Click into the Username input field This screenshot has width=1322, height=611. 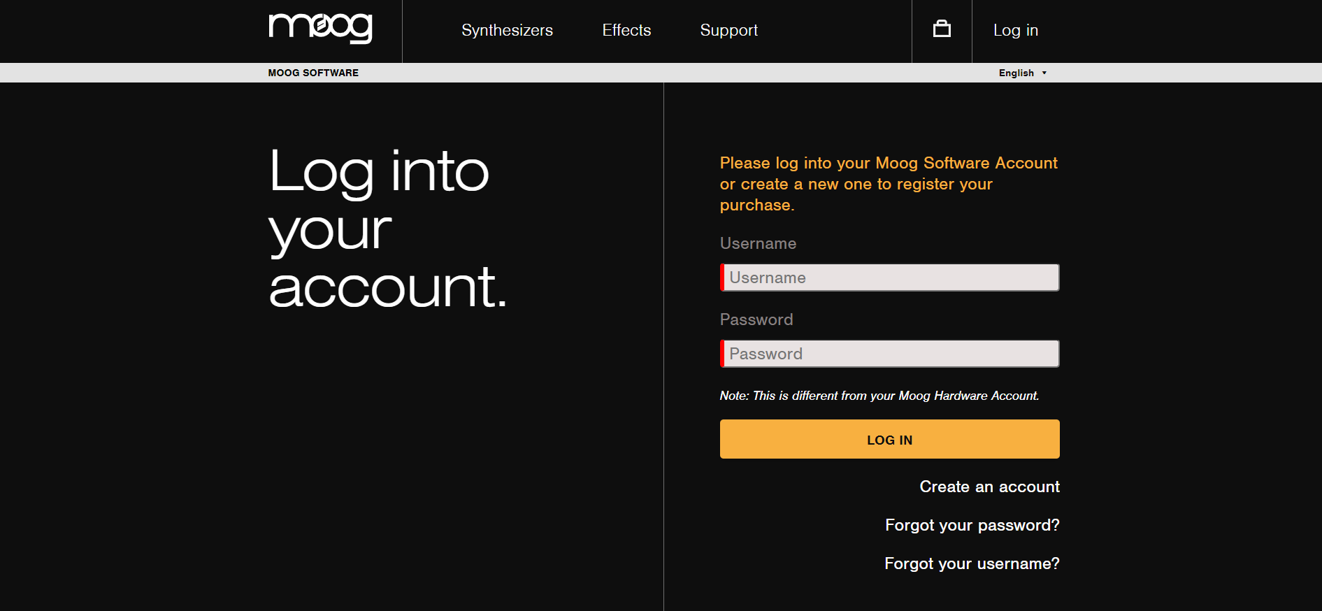890,278
